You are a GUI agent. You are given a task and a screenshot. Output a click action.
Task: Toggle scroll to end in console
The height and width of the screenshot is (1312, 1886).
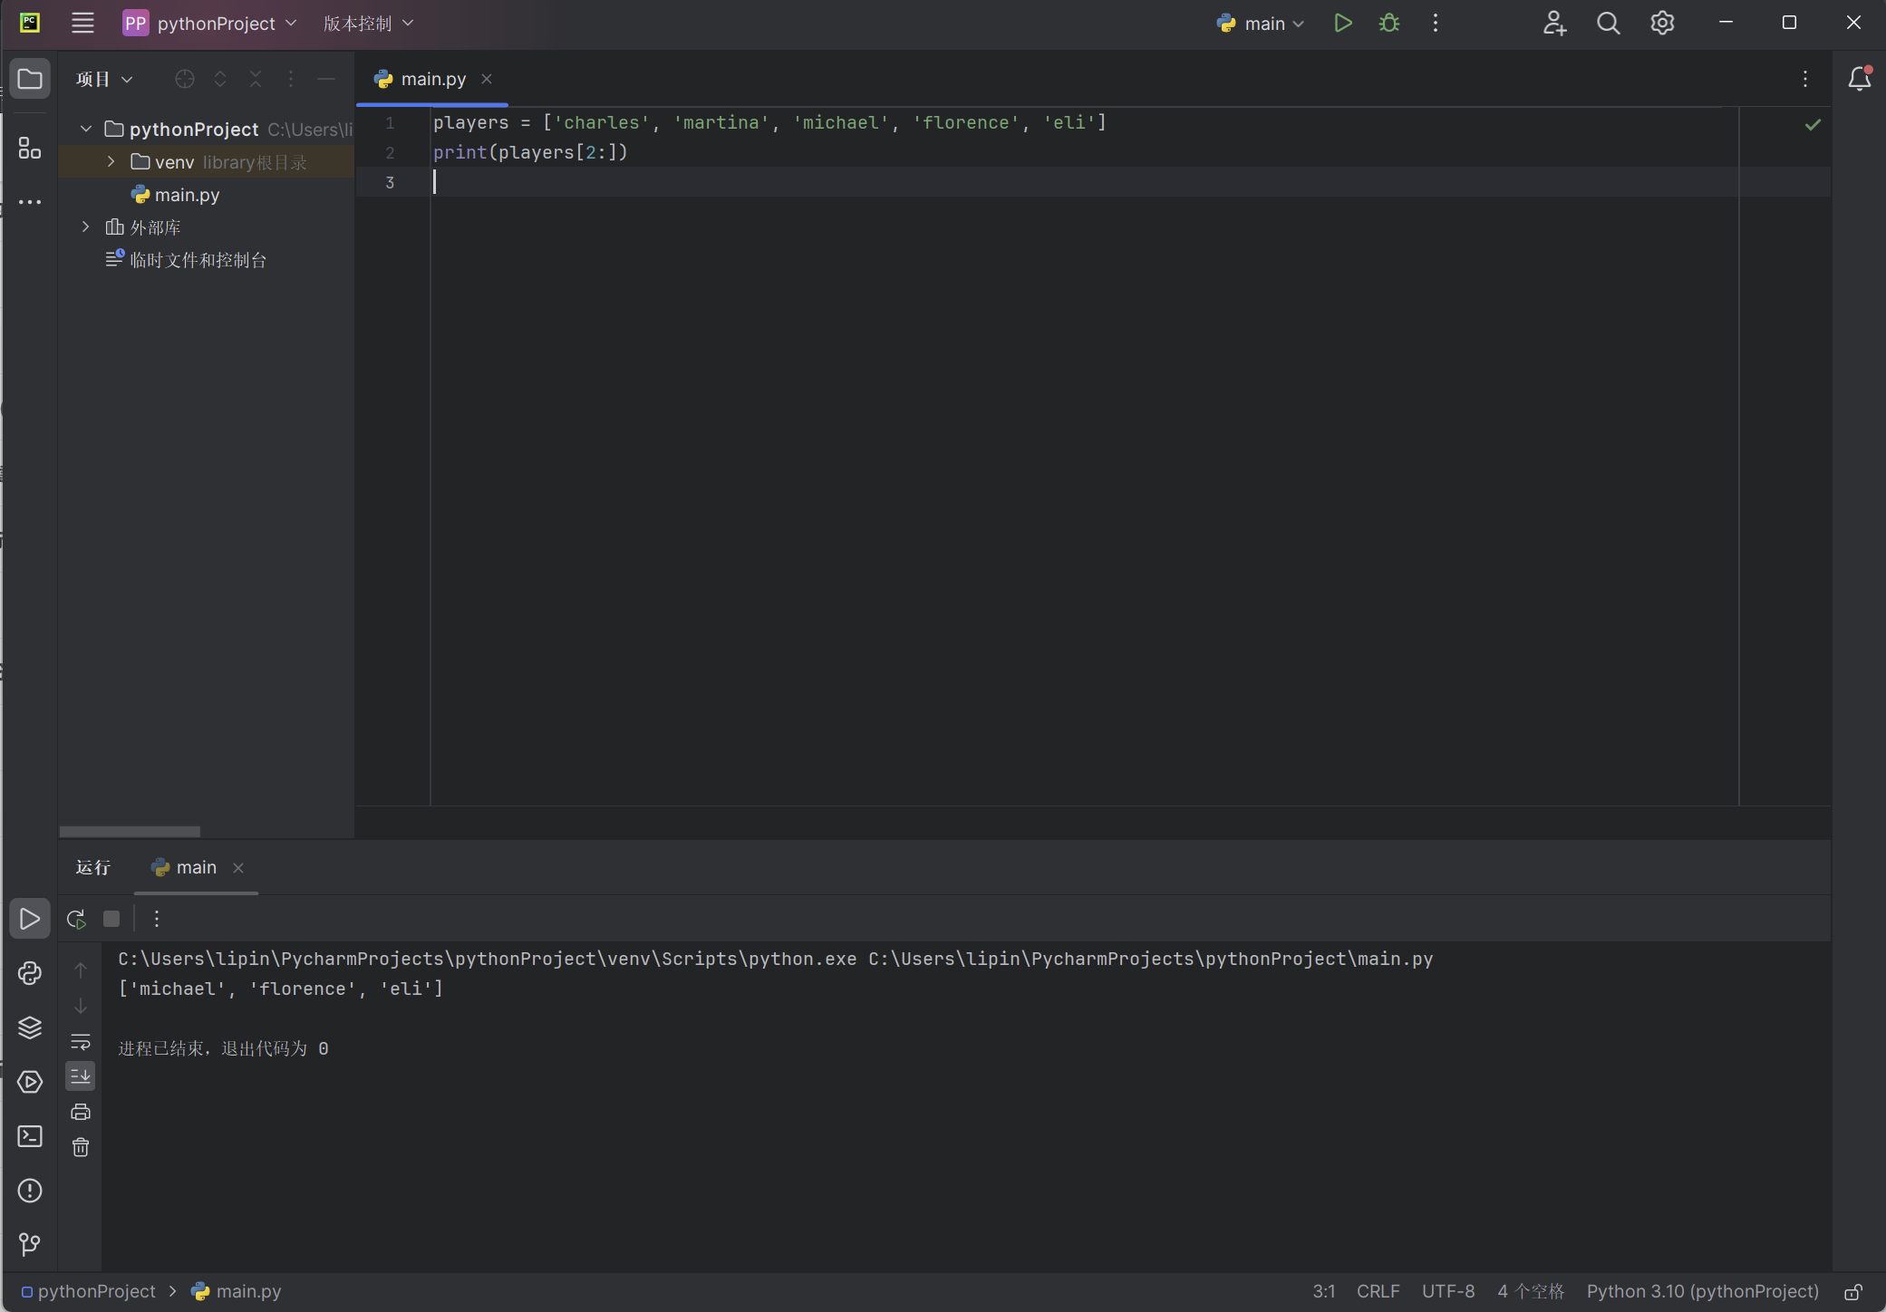click(81, 1076)
